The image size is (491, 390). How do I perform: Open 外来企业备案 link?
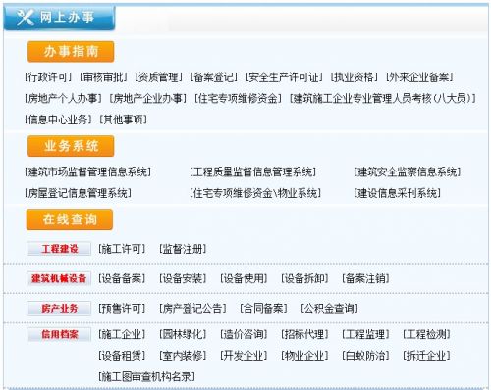click(x=419, y=77)
